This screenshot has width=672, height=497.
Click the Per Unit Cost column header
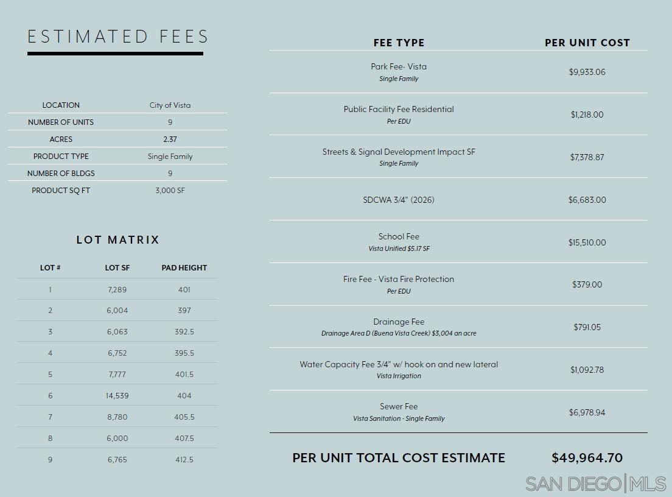[x=587, y=43]
